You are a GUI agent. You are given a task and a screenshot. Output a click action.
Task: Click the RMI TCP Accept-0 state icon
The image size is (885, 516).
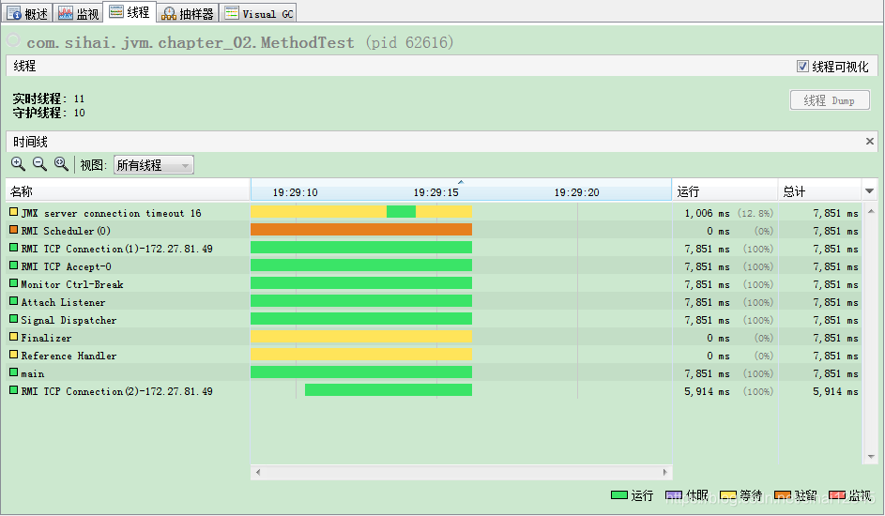[x=13, y=266]
